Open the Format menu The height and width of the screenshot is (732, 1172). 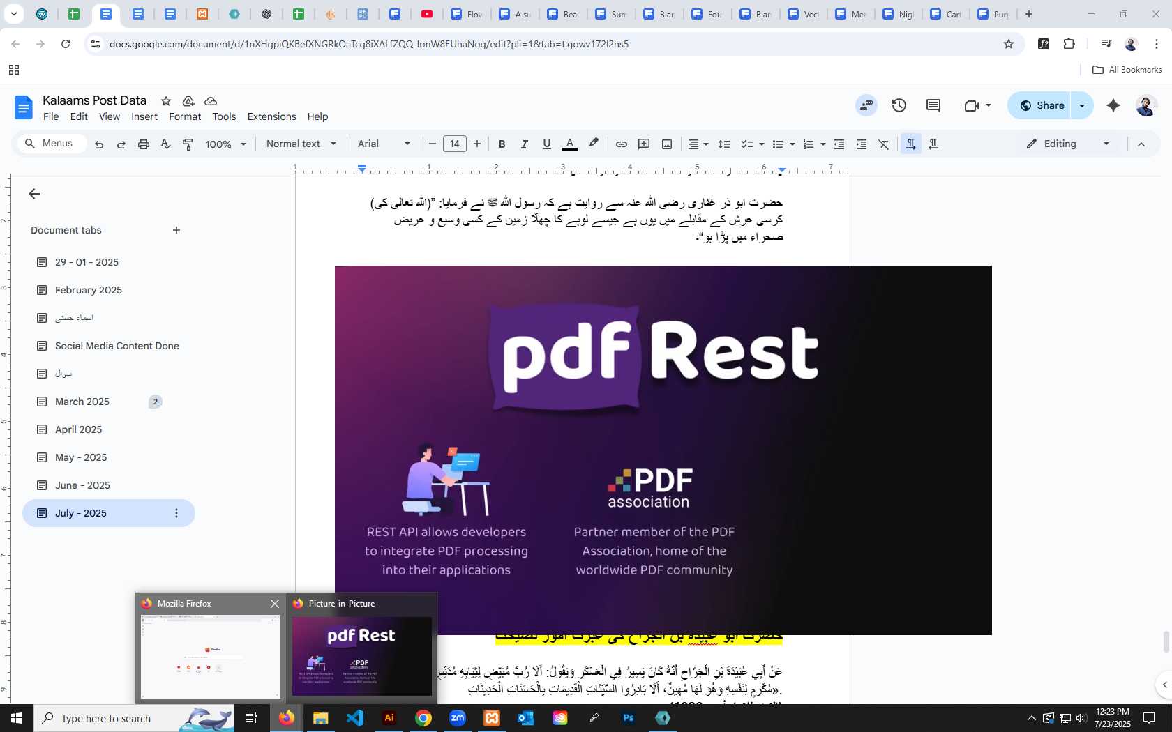click(185, 116)
